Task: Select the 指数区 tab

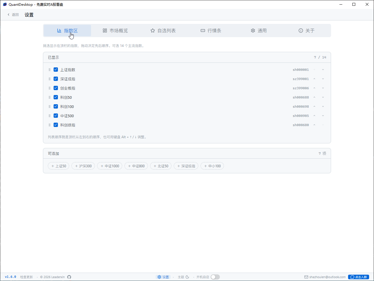Action: tap(67, 31)
